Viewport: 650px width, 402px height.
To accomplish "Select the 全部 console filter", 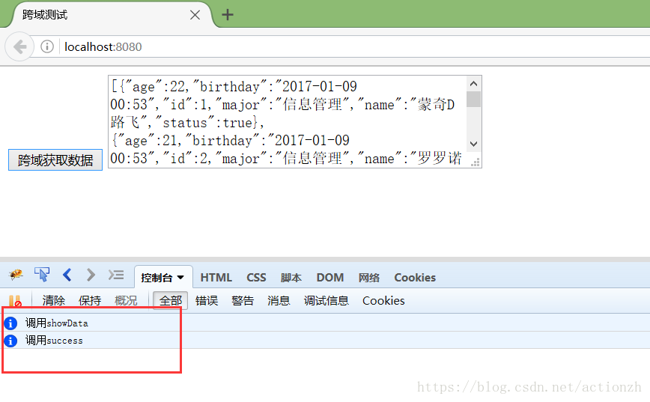I will tap(171, 300).
